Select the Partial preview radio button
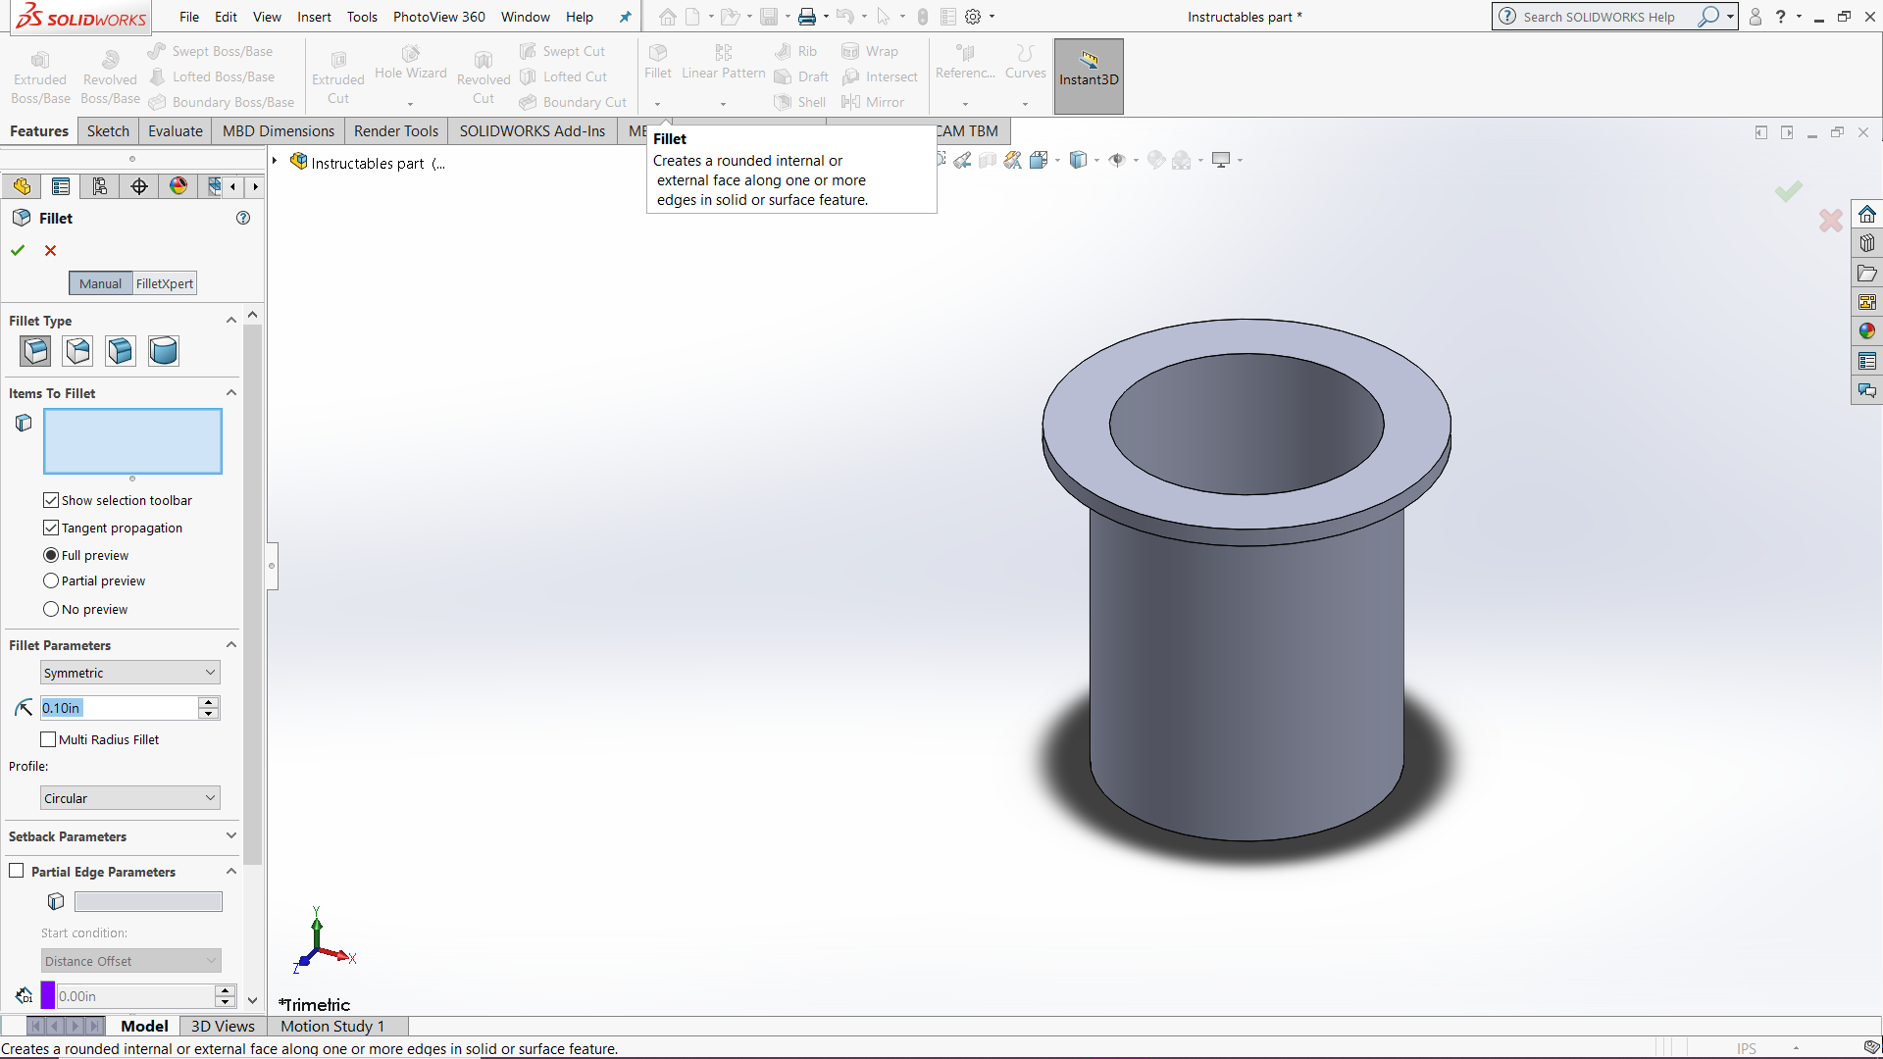This screenshot has height=1059, width=1883. (x=50, y=580)
